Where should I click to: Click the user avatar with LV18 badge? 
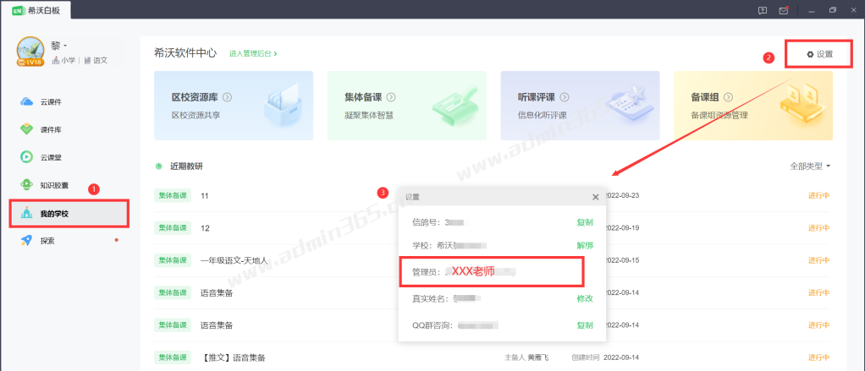coord(30,52)
